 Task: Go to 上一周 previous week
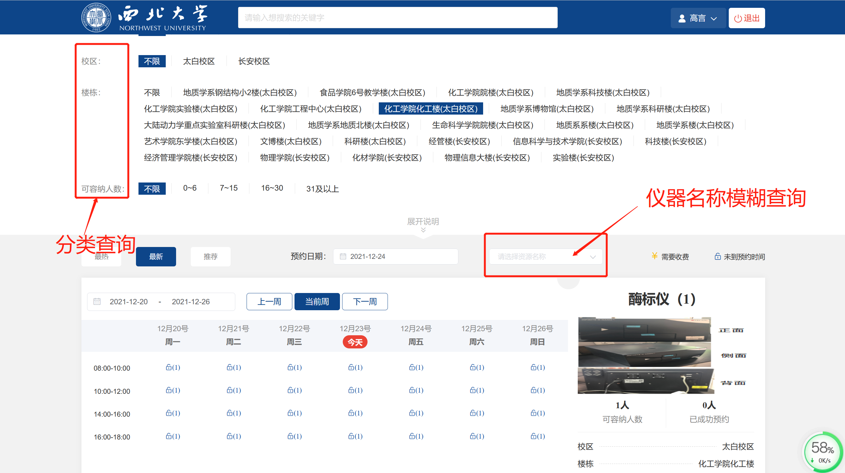[x=269, y=301]
